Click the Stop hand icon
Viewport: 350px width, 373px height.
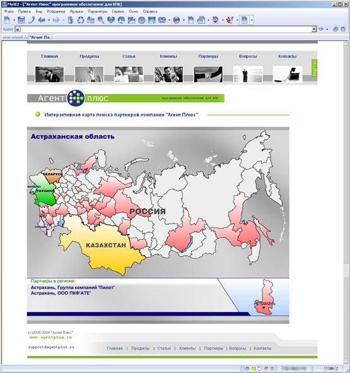coord(71,20)
